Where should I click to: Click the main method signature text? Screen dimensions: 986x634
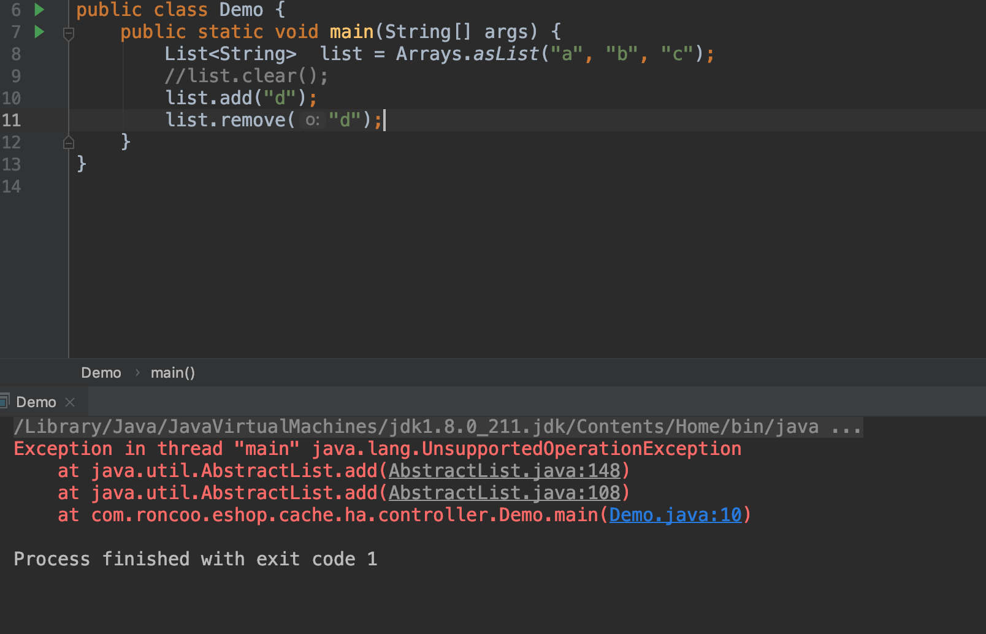(340, 32)
